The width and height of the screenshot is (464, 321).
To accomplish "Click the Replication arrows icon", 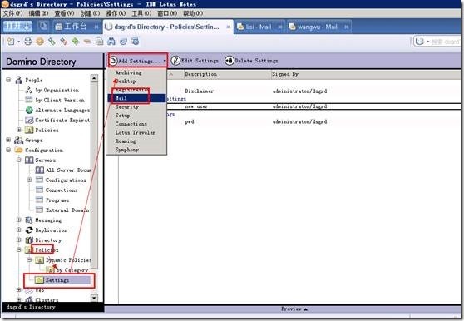I will point(29,230).
